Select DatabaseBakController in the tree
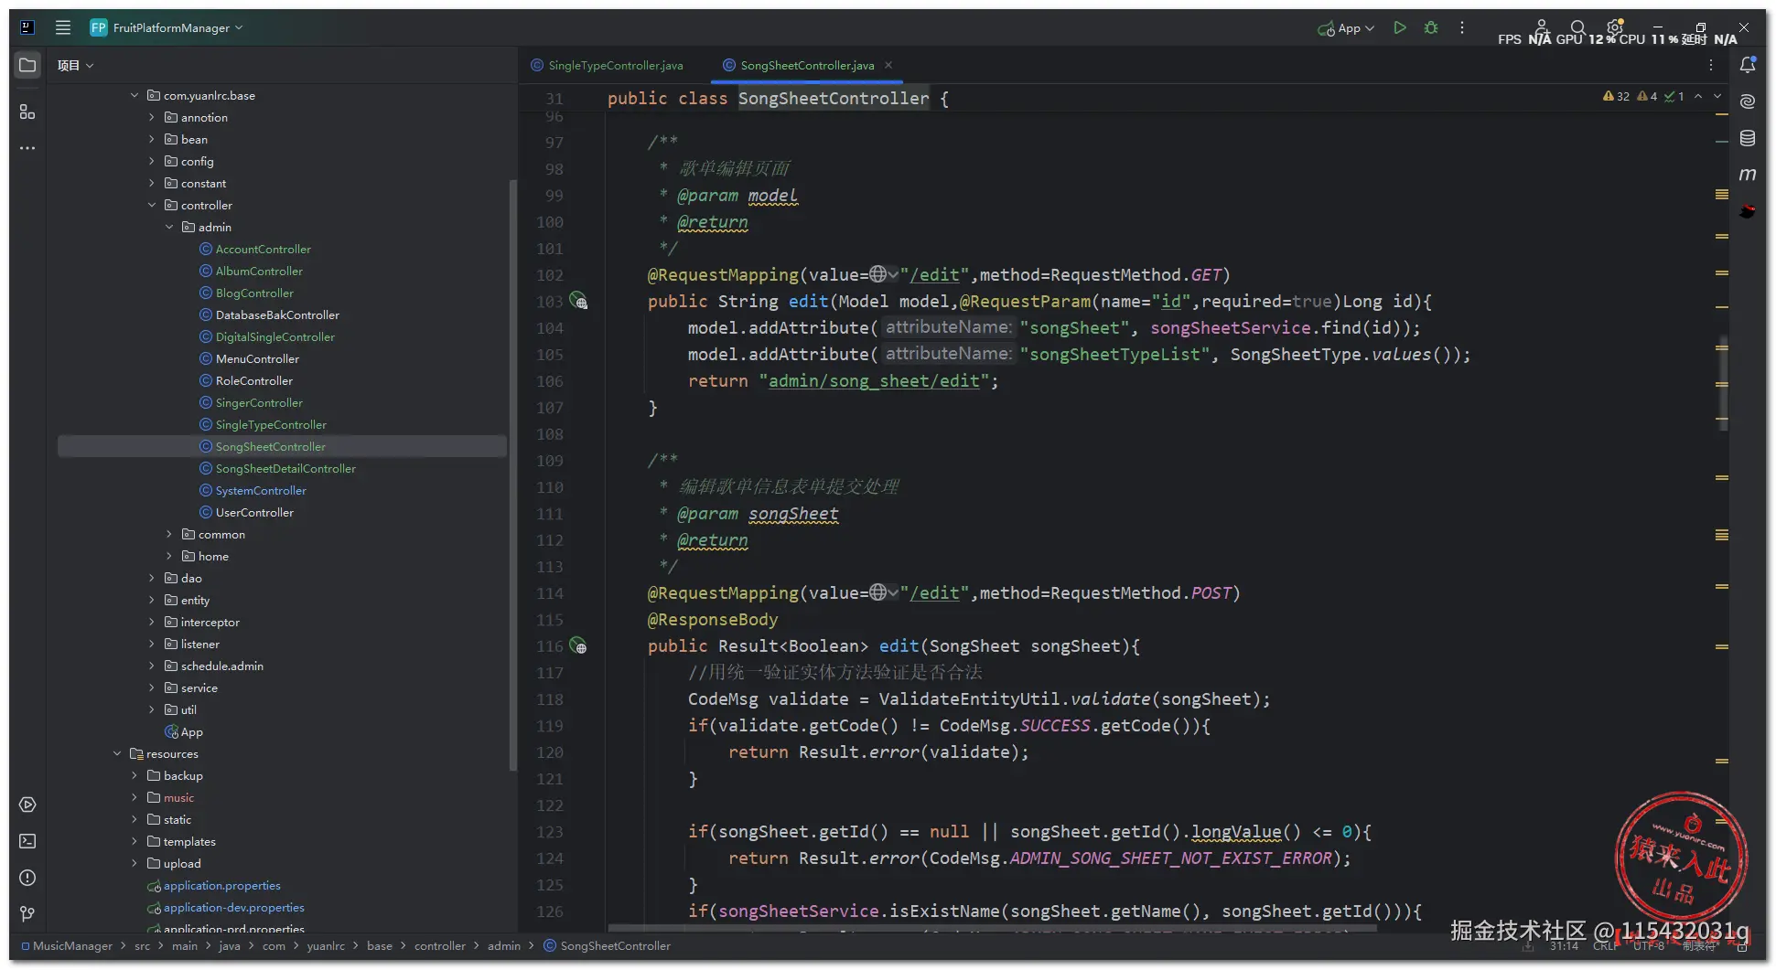 click(277, 314)
